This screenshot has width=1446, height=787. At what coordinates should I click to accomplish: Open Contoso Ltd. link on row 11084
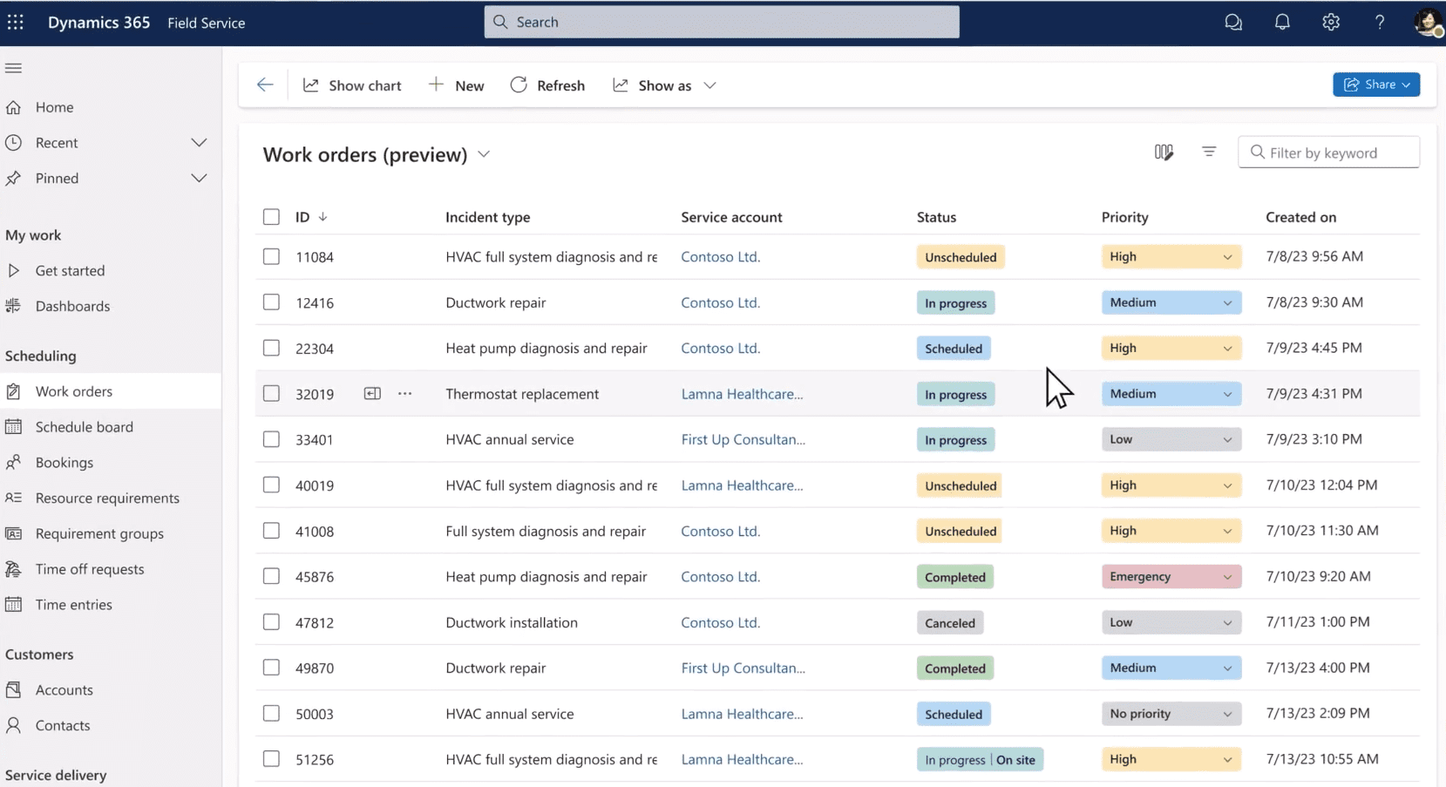click(x=720, y=257)
